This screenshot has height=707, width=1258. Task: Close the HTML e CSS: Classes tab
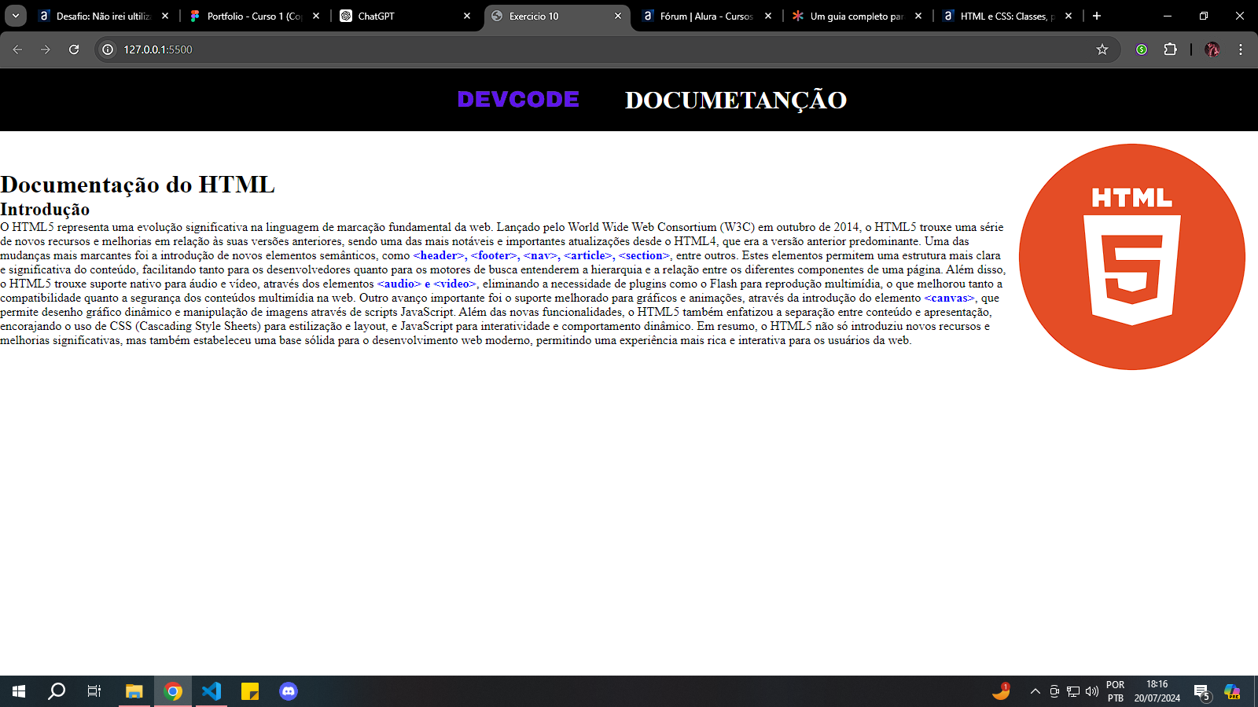pyautogui.click(x=1069, y=16)
